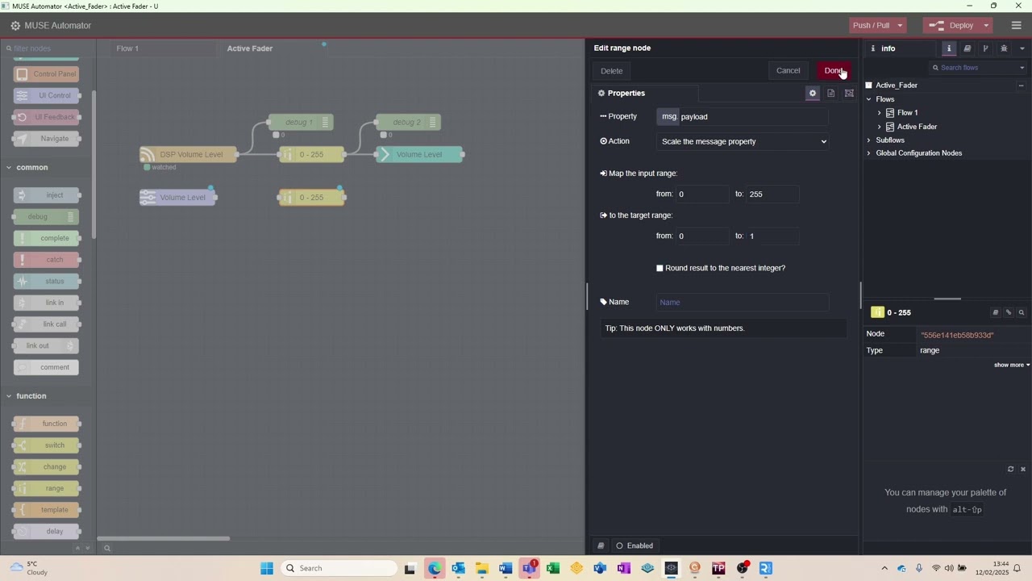Expand the Subflows section
Image resolution: width=1032 pixels, height=581 pixels.
[x=868, y=140]
